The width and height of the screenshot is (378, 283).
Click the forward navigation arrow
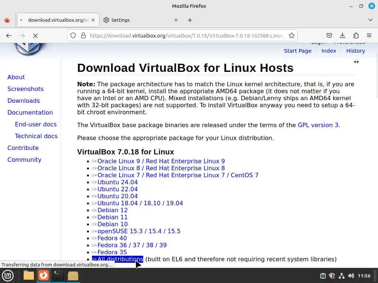[22, 36]
